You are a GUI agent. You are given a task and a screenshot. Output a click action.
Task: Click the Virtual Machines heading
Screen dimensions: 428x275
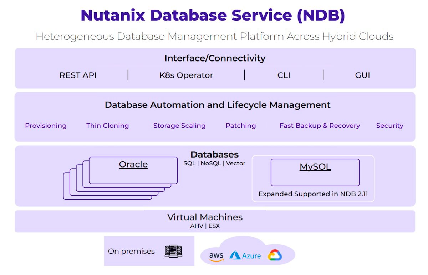pyautogui.click(x=205, y=217)
